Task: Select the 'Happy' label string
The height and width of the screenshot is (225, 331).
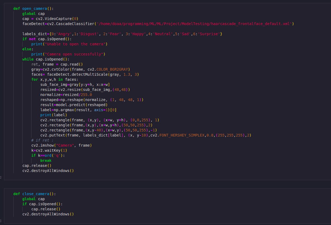Action: click(138, 34)
